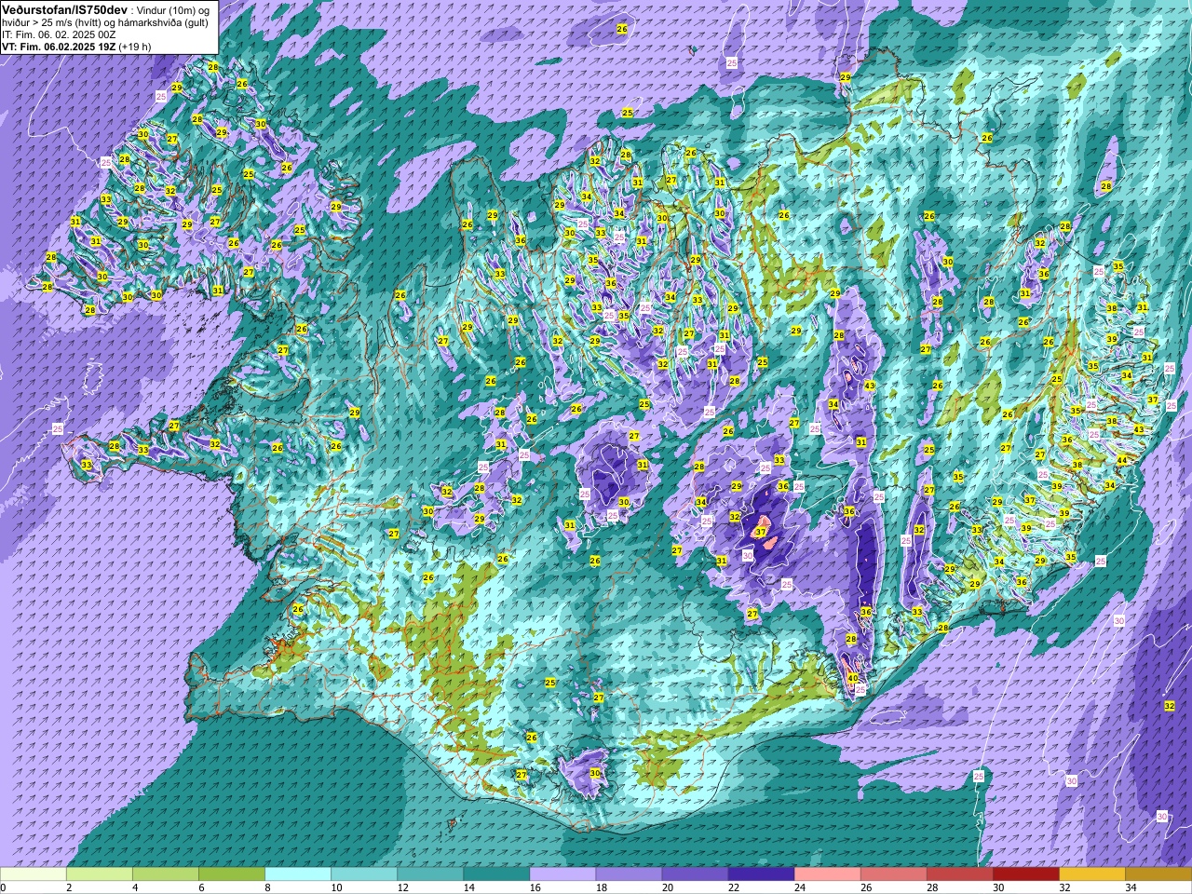The image size is (1192, 894).
Task: Select the salmon 26–28 legend swatch
Action: [x=893, y=874]
